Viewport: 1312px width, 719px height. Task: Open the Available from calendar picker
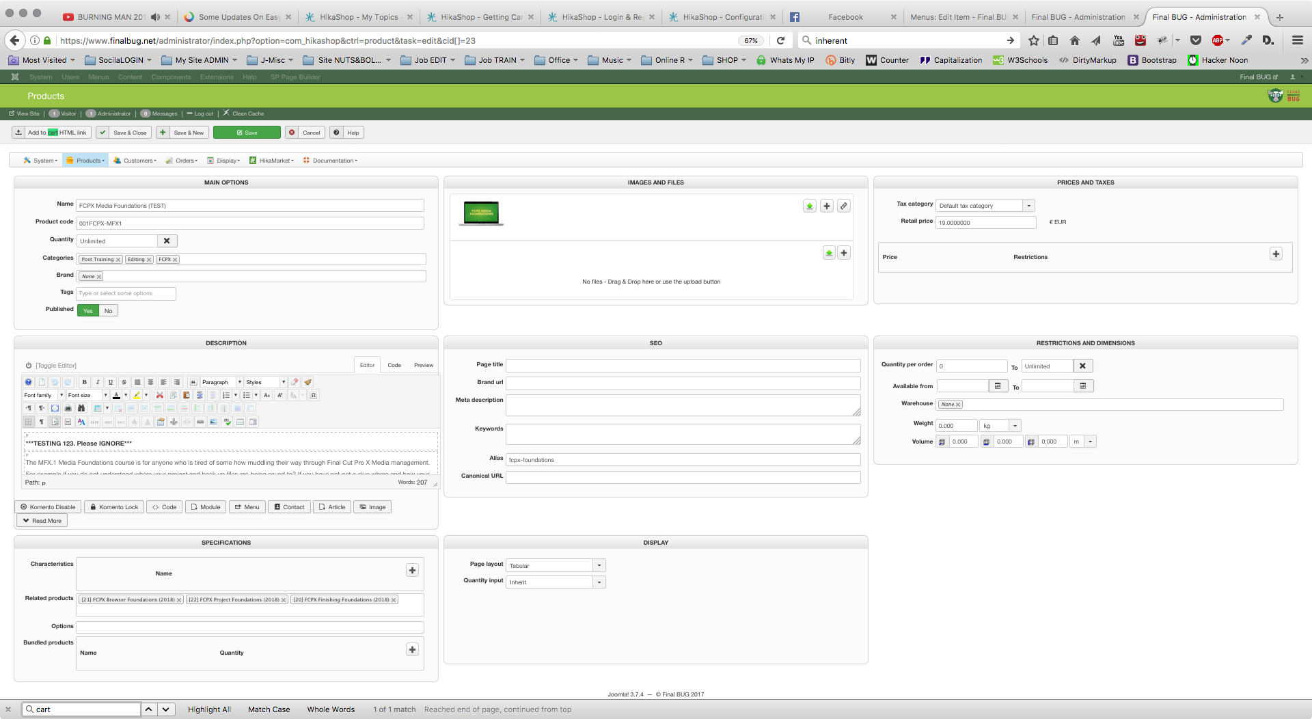click(998, 386)
